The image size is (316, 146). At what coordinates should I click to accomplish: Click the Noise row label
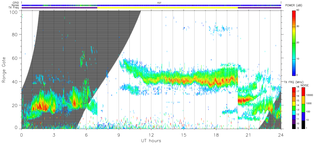15,5
